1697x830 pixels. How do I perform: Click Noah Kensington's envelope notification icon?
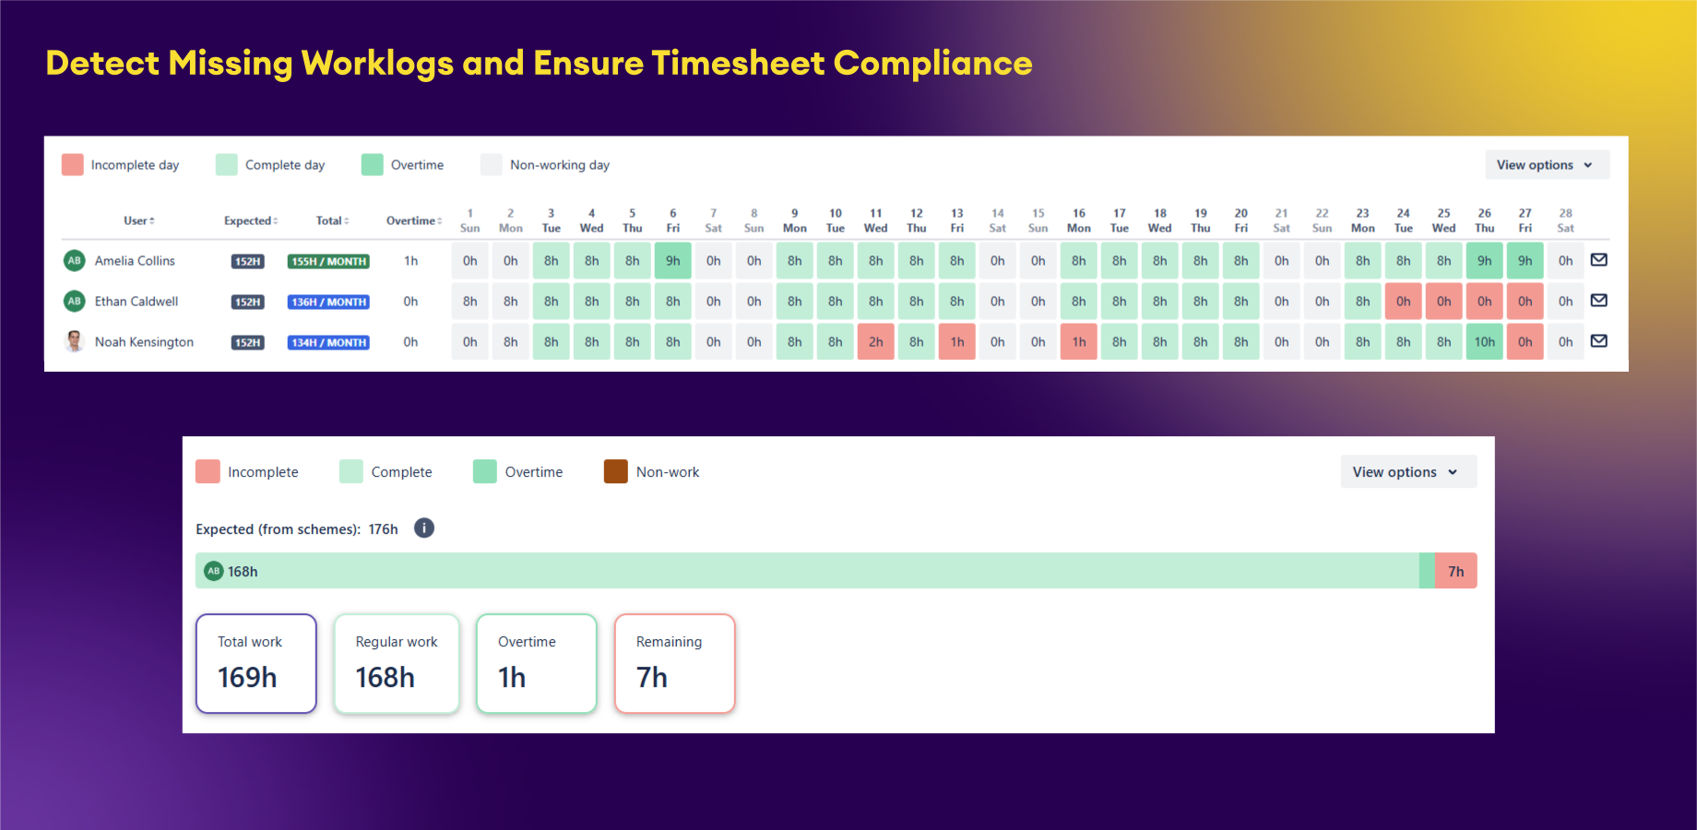(x=1599, y=341)
